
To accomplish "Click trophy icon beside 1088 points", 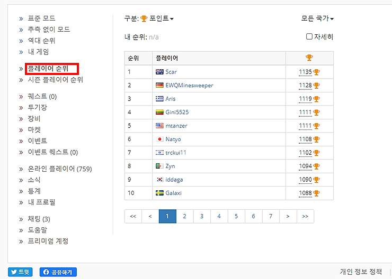I will [x=316, y=193].
